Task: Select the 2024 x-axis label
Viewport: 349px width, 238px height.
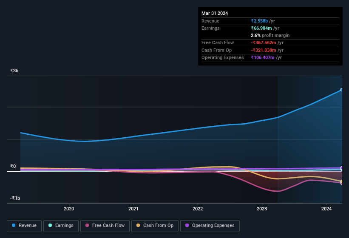Action: point(326,209)
